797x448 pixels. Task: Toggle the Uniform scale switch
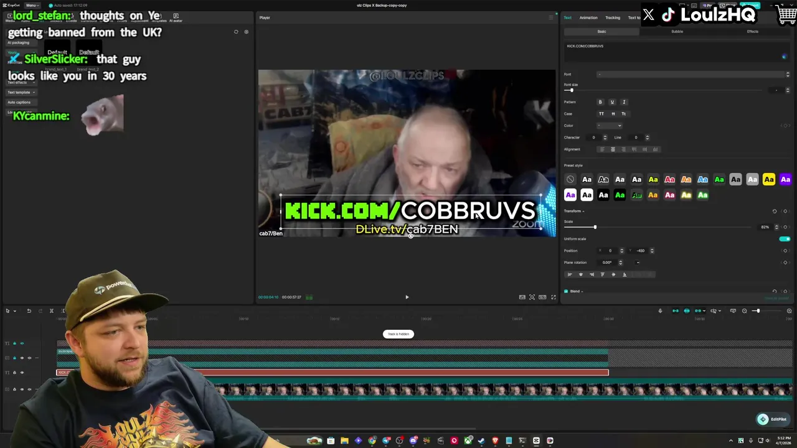(785, 239)
